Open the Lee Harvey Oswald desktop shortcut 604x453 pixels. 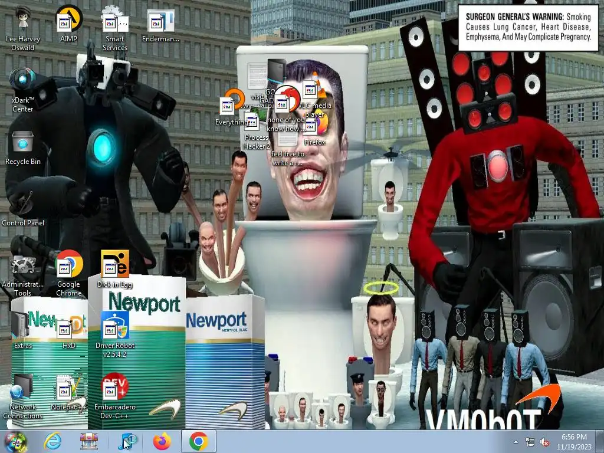click(23, 29)
